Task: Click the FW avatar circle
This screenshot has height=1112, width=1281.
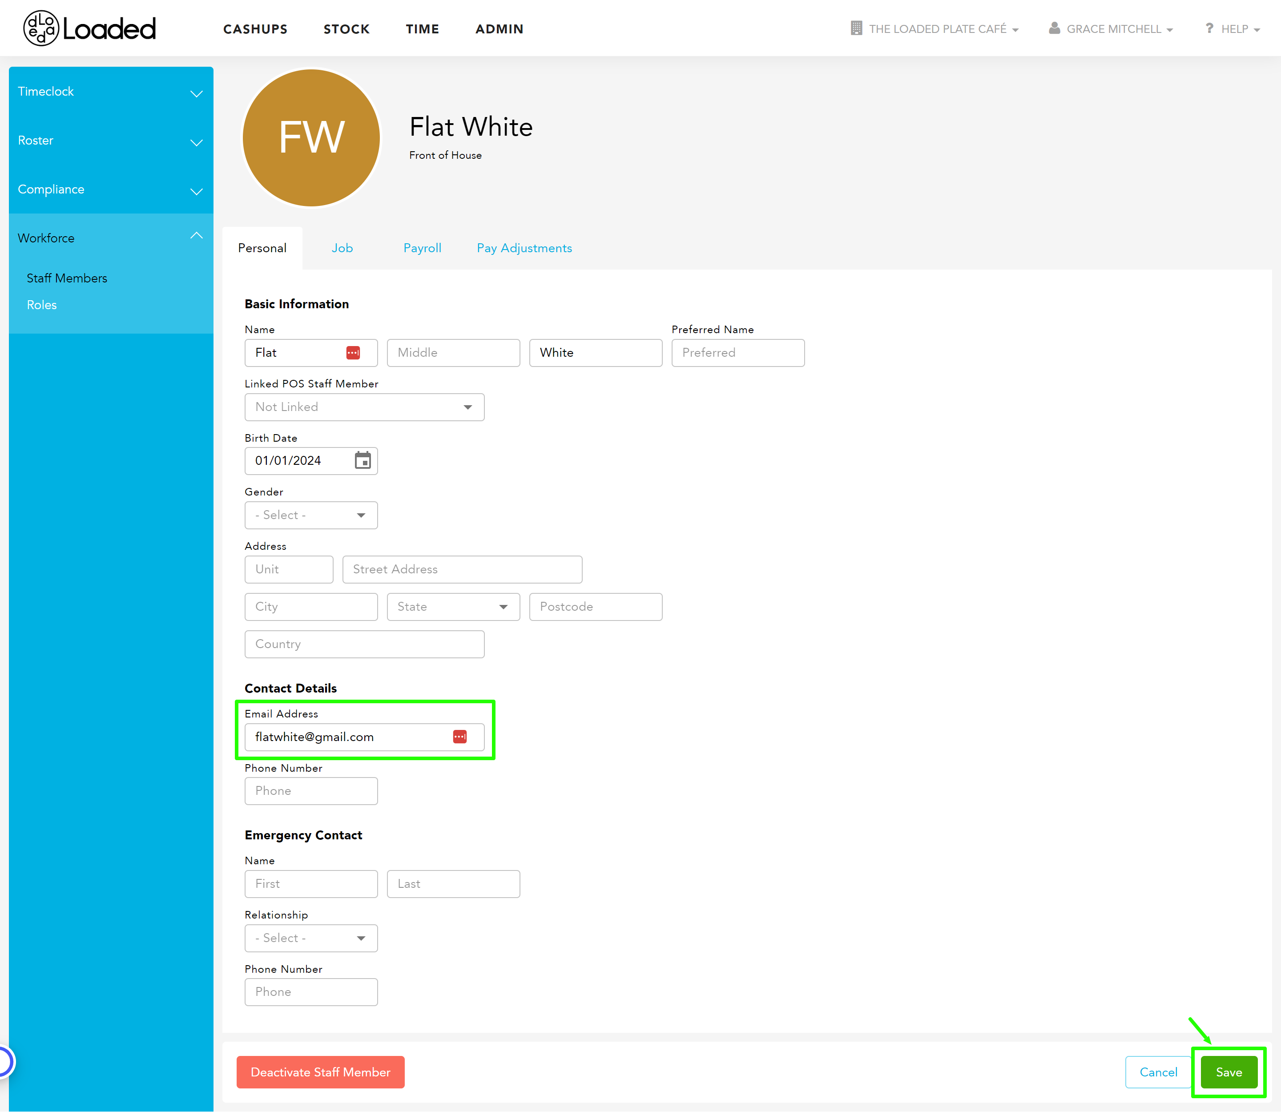Action: (x=311, y=138)
